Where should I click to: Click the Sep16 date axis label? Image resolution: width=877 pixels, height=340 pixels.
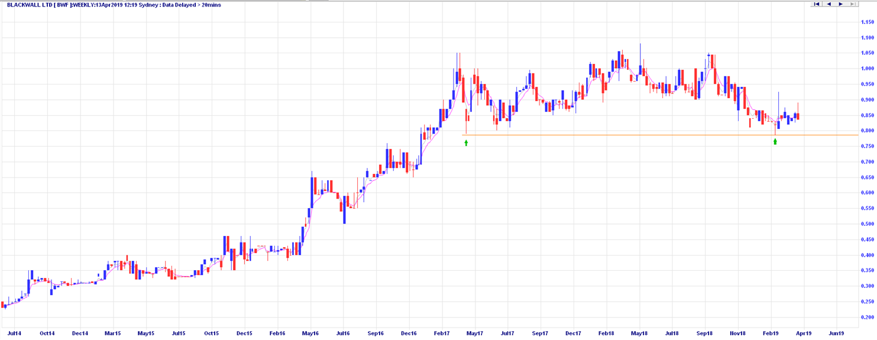pyautogui.click(x=376, y=333)
